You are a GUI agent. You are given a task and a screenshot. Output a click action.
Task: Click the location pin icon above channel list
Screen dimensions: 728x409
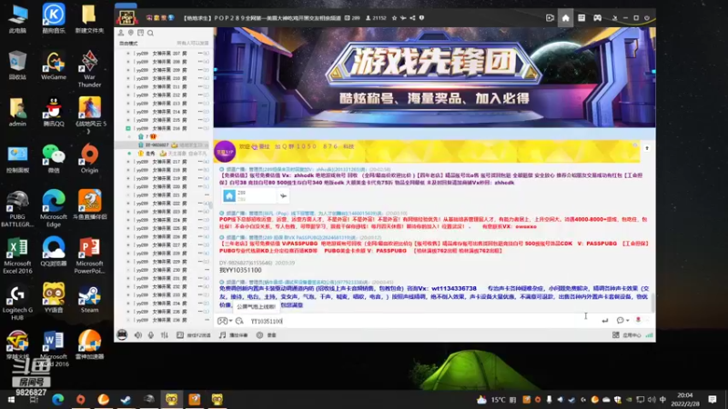tap(131, 33)
